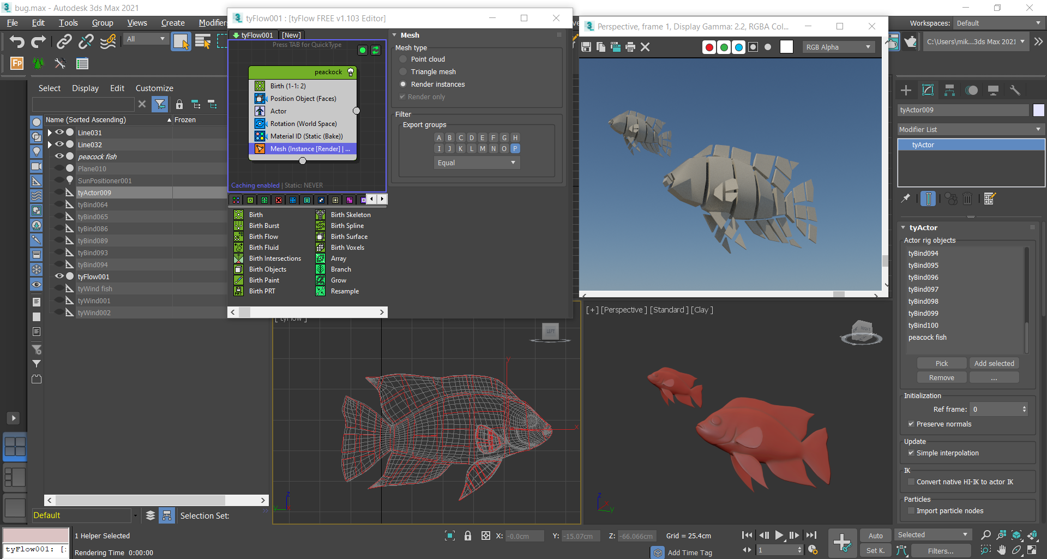Click the Pin Stack icon below modifier stack
This screenshot has width=1047, height=559.
[906, 199]
